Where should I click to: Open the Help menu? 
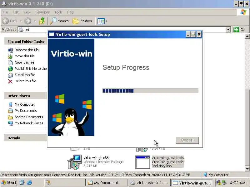click(70, 12)
